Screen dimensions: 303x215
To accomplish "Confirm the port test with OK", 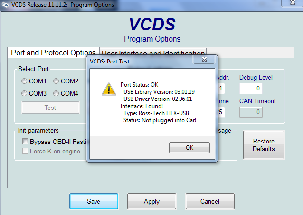I will tap(189, 147).
